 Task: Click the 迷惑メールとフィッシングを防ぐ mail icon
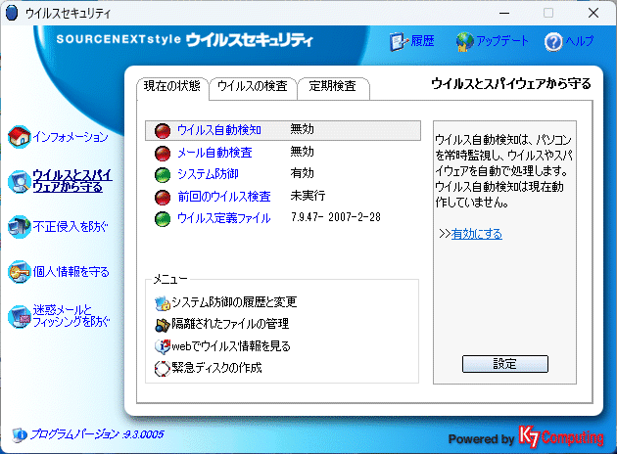click(20, 316)
